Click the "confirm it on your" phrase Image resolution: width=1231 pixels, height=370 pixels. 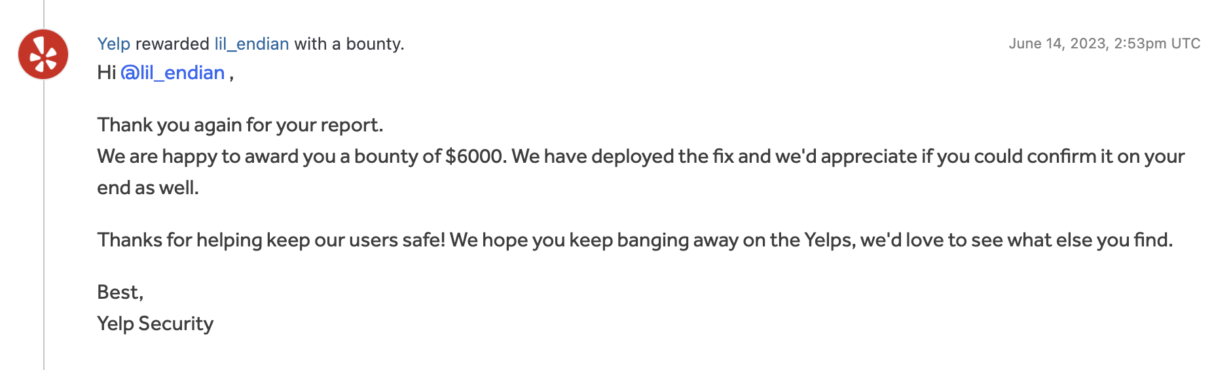click(x=1107, y=156)
